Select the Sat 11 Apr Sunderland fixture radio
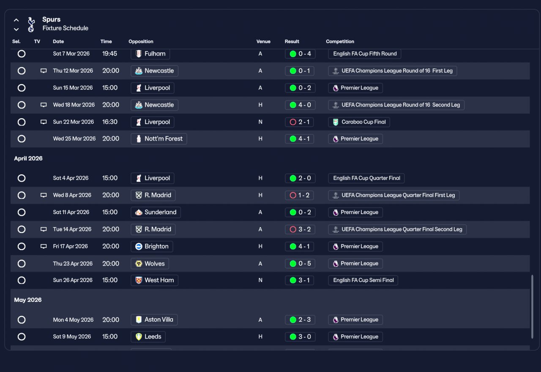 22,212
